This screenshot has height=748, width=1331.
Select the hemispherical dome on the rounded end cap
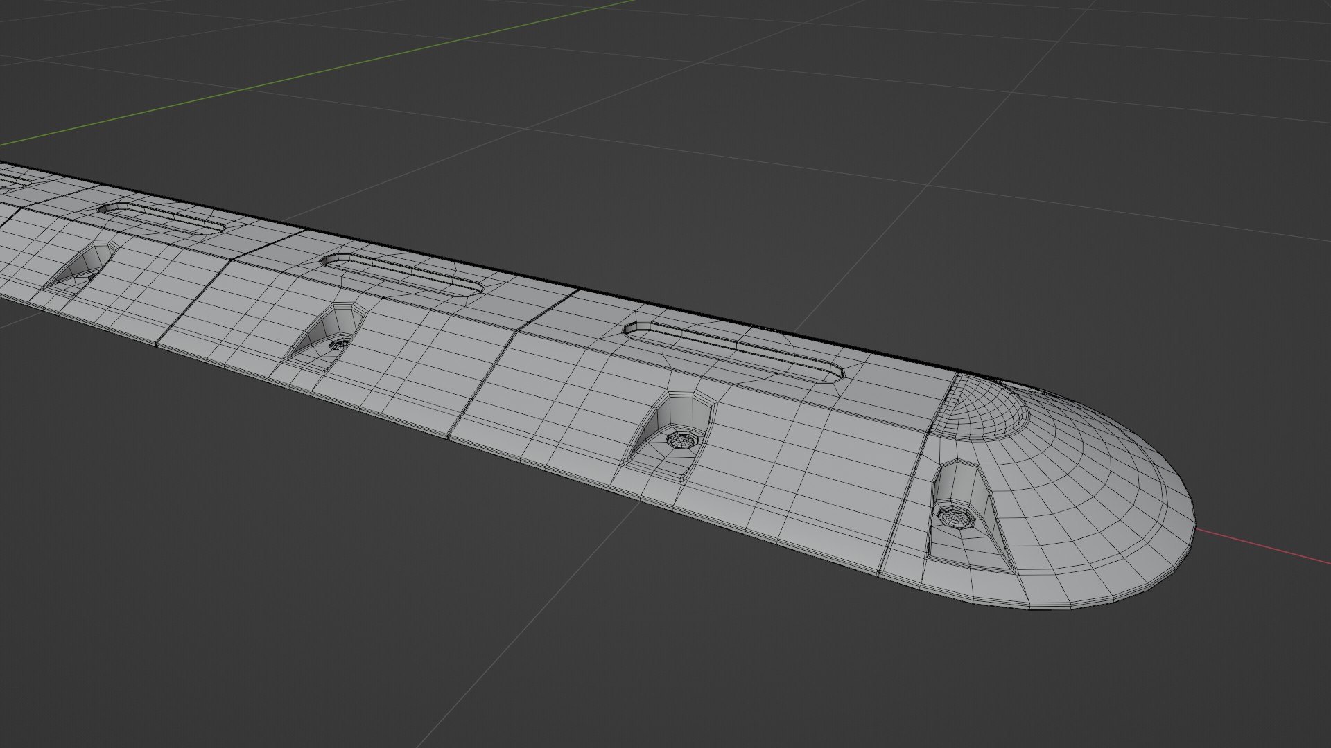pyautogui.click(x=979, y=409)
